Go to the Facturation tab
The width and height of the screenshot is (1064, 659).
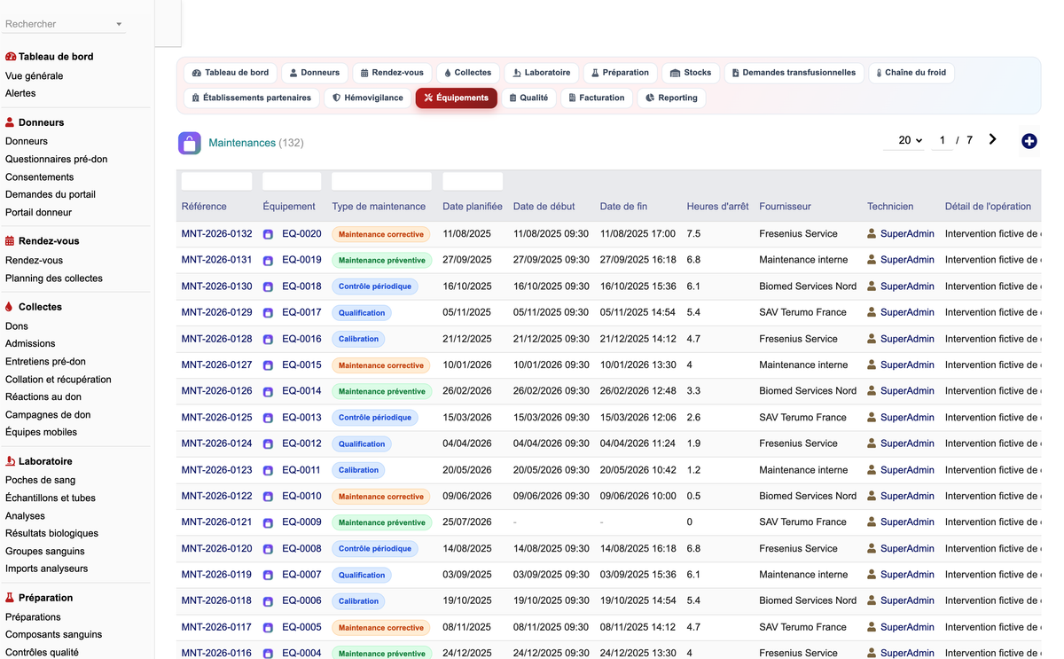597,98
